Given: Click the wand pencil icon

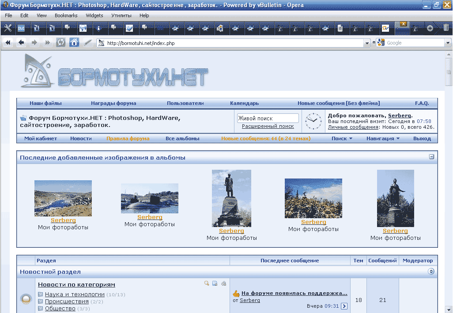Looking at the screenshot, I should pos(87,43).
